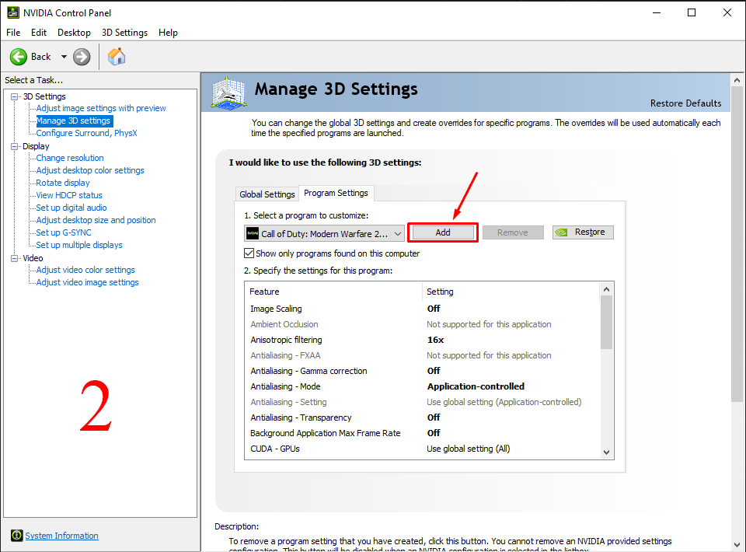Click the Manage 3D Settings header icon
The height and width of the screenshot is (552, 746).
[x=228, y=93]
